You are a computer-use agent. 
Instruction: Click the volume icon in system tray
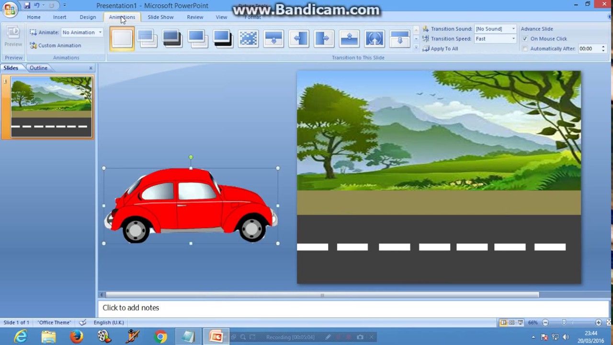(x=566, y=337)
